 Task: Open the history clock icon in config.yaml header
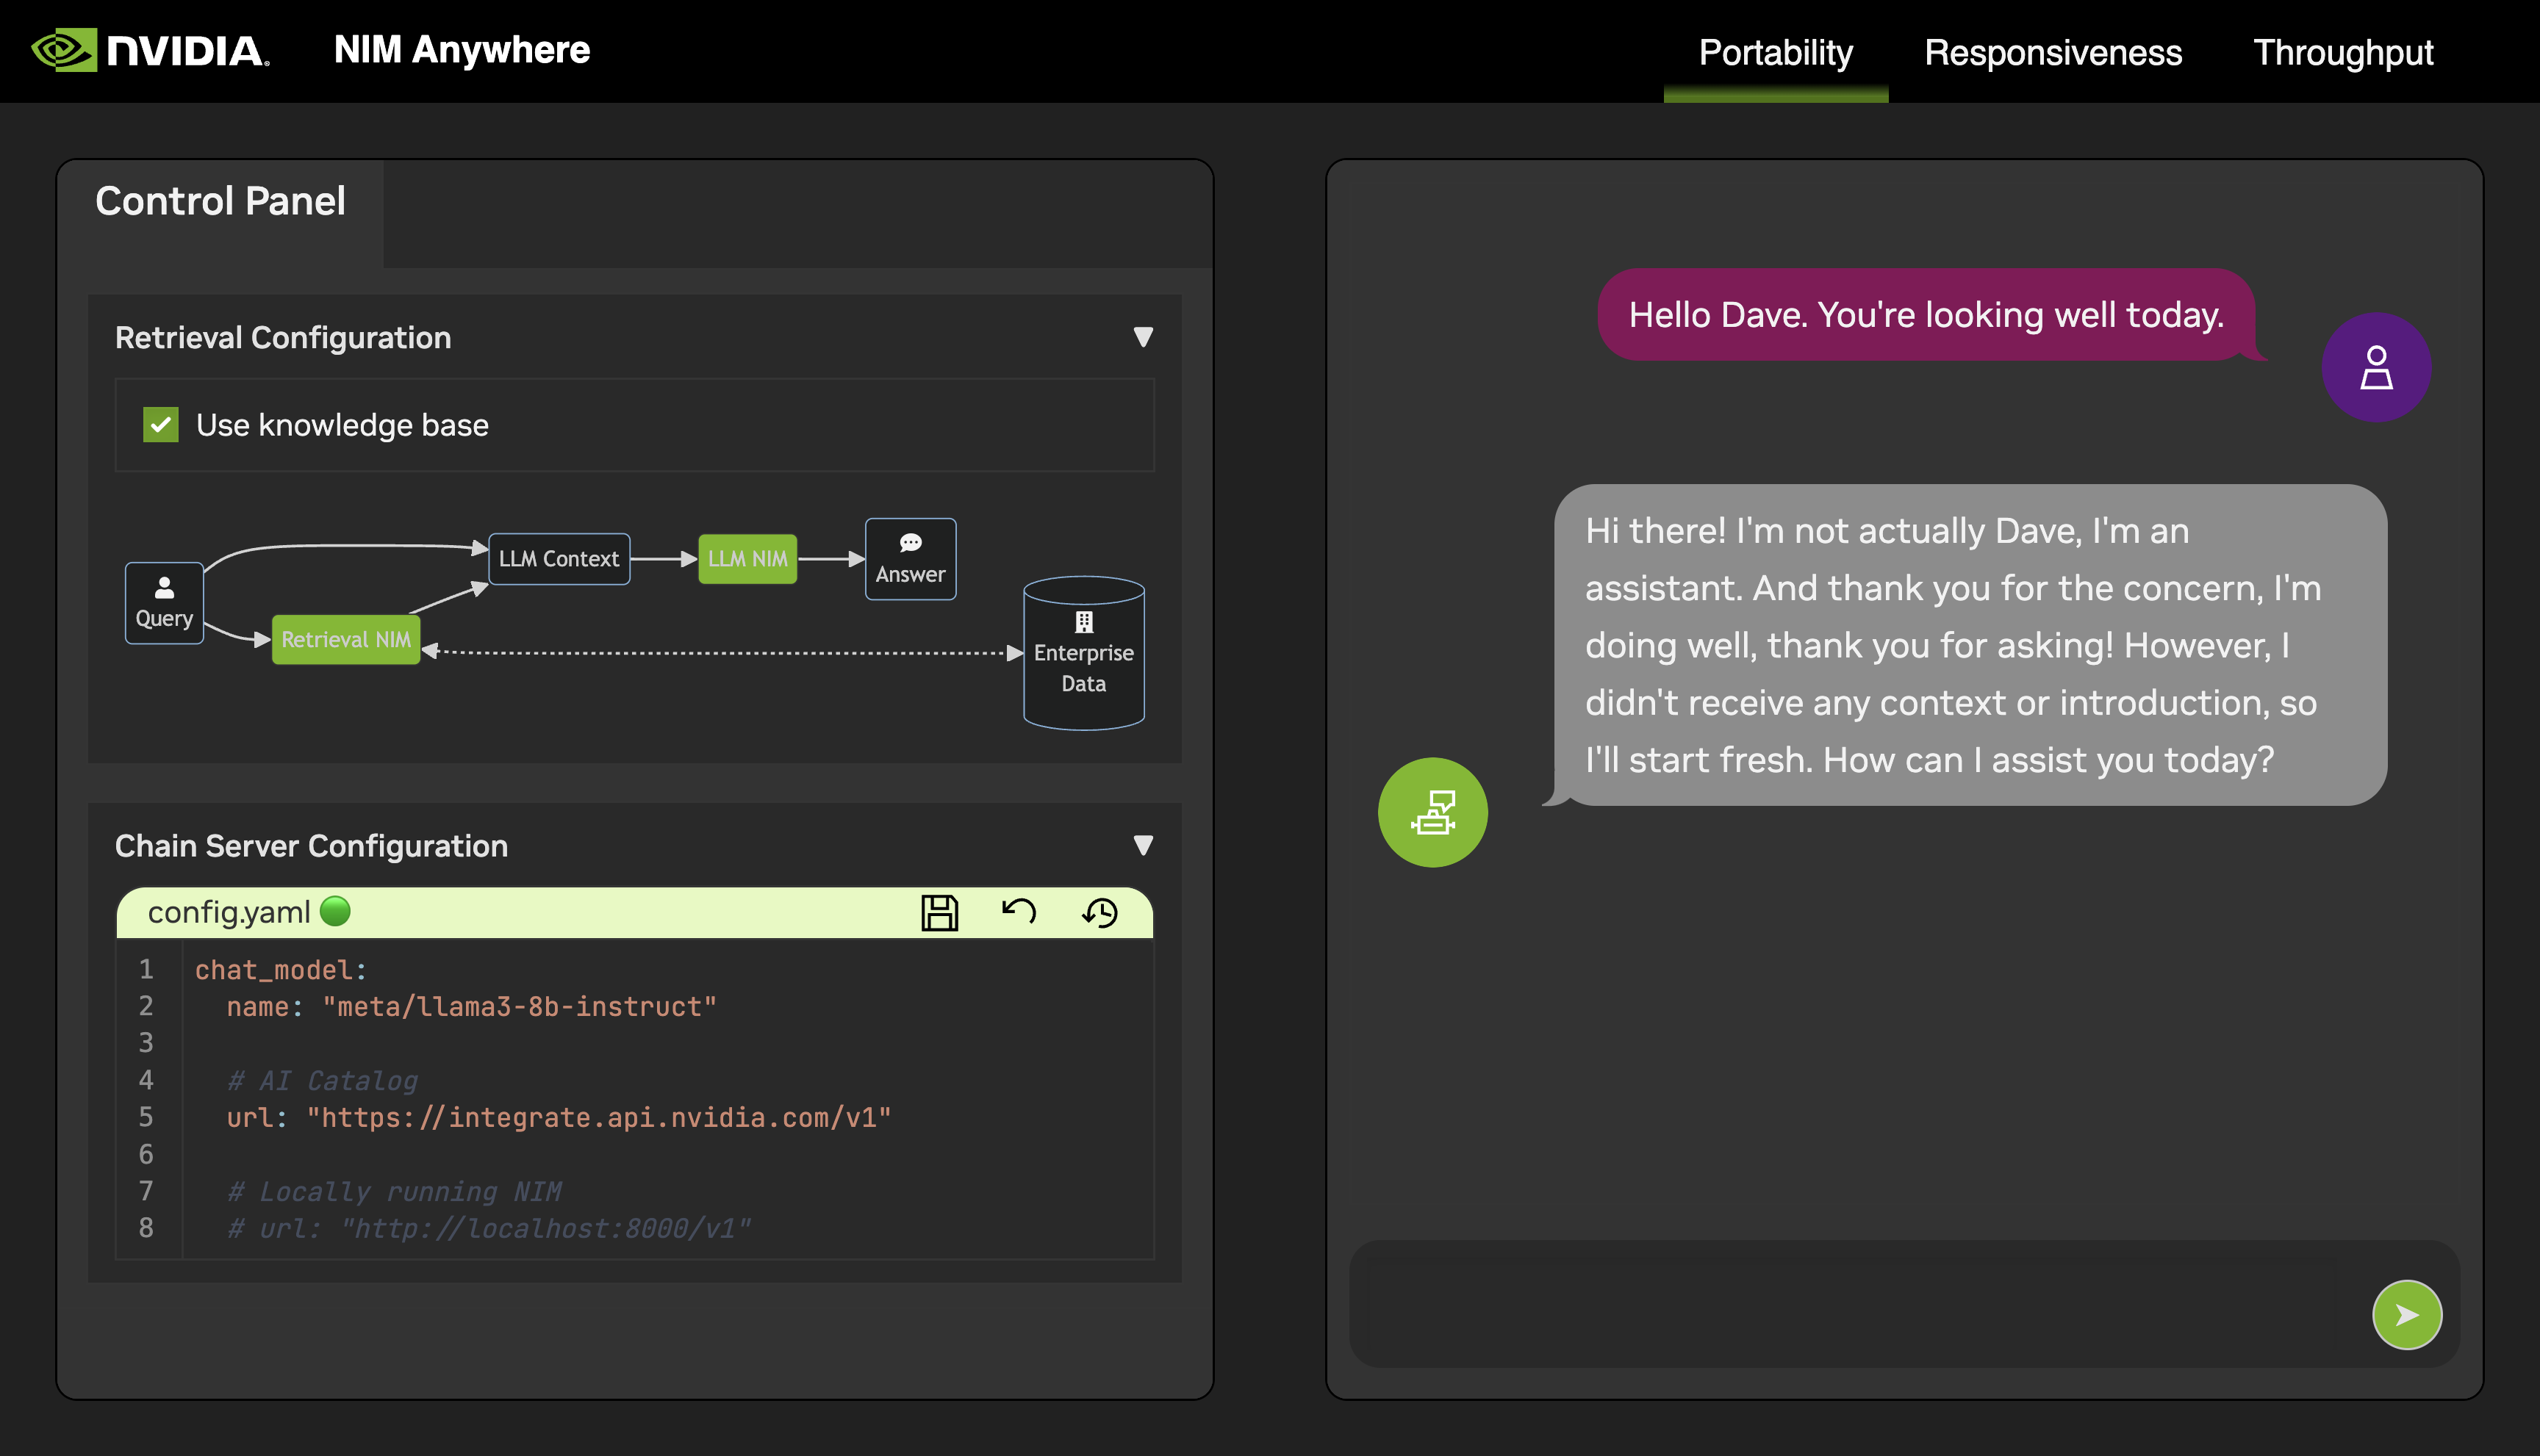(1099, 912)
